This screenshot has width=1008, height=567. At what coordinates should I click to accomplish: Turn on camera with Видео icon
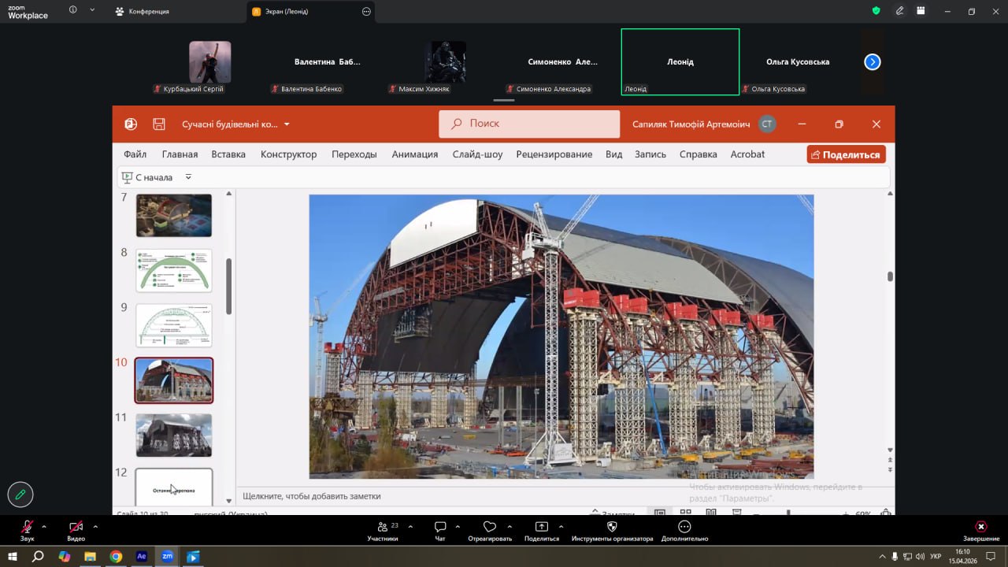pyautogui.click(x=76, y=527)
